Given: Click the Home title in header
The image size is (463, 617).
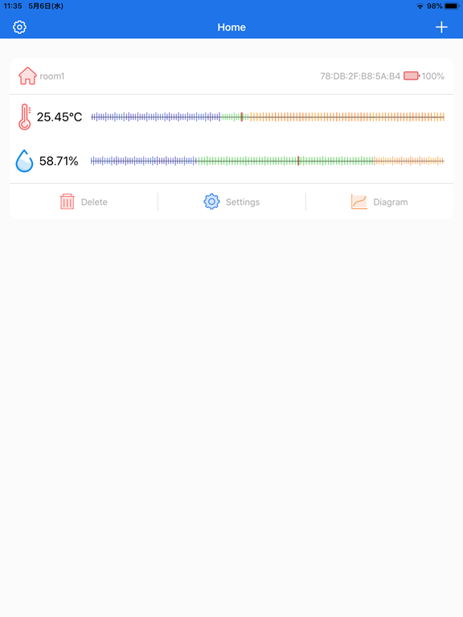Looking at the screenshot, I should pyautogui.click(x=231, y=27).
